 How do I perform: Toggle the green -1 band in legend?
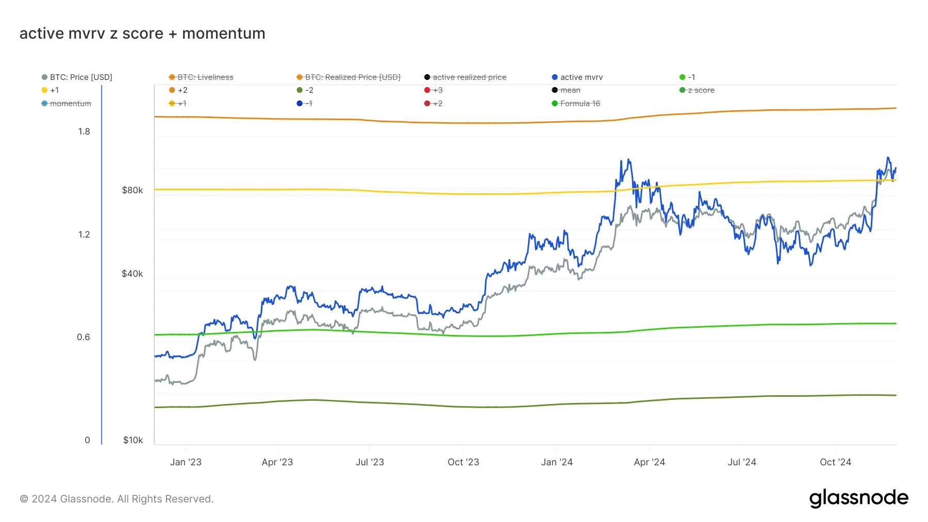pos(687,77)
